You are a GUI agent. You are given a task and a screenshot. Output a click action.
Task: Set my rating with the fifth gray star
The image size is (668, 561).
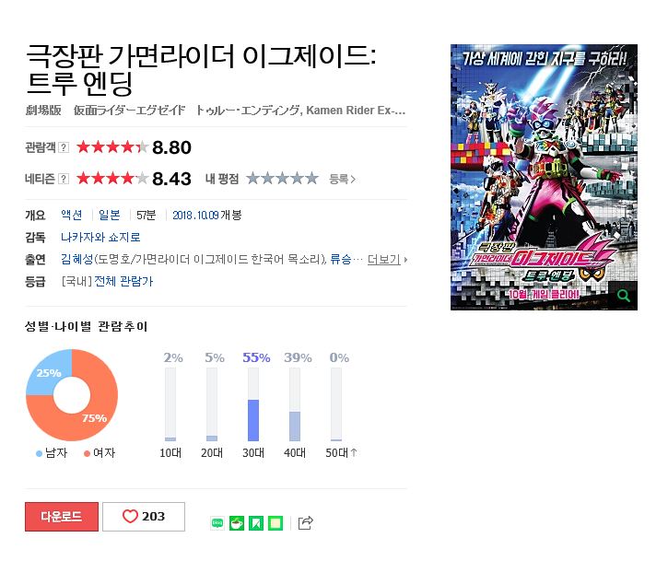tap(312, 178)
